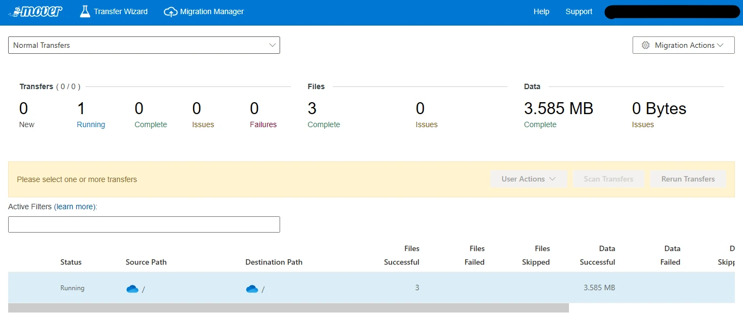Click the Rerun Transfers button
The image size is (743, 325).
pyautogui.click(x=688, y=179)
